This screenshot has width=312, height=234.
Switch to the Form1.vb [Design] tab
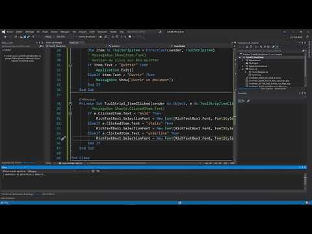pos(54,43)
